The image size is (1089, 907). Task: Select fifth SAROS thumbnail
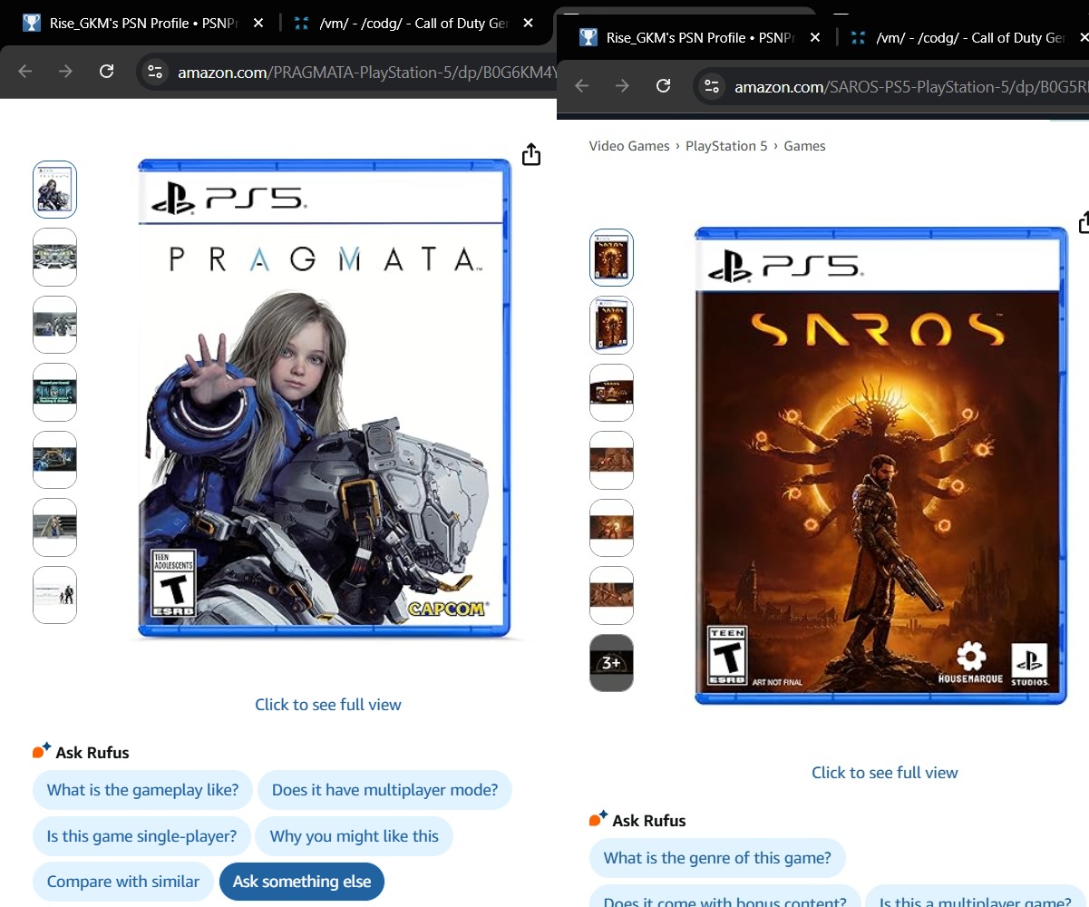click(x=612, y=528)
